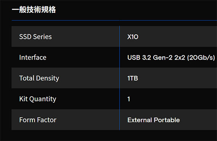
Task: Click the External Portable value
Action: (x=154, y=120)
